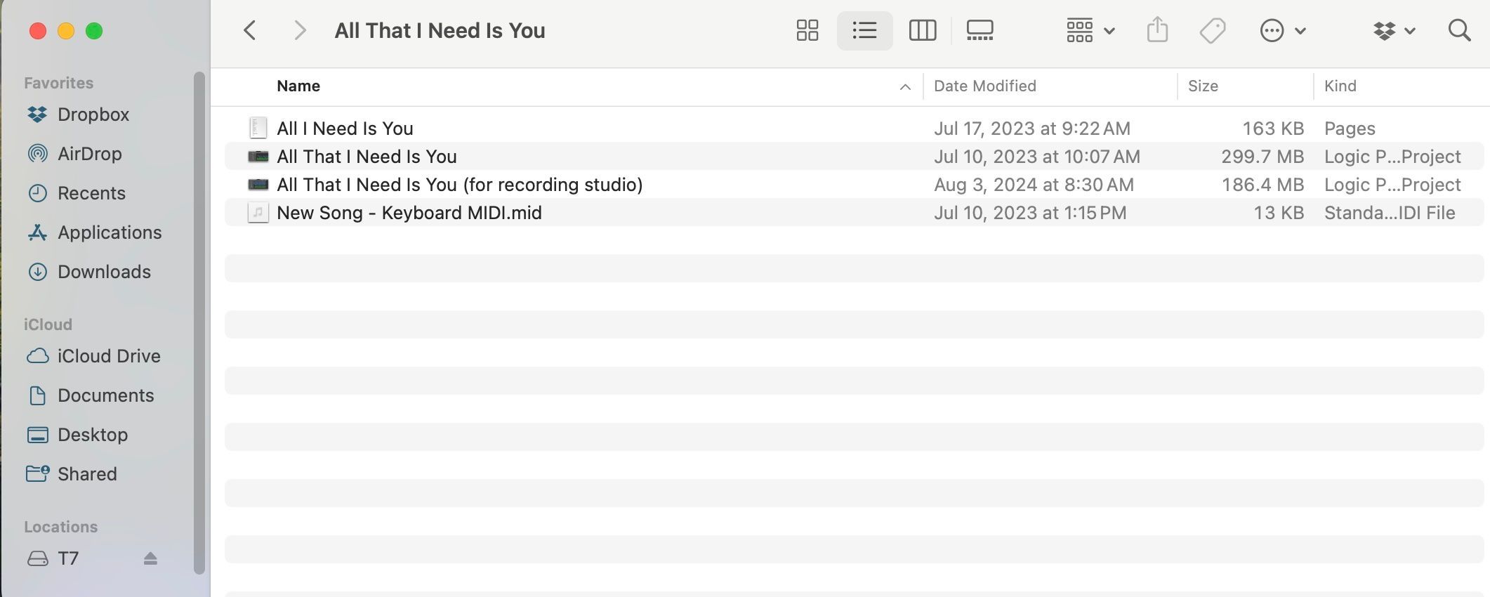This screenshot has height=597, width=1490.
Task: Toggle Name column sort order arrow
Action: [x=904, y=86]
